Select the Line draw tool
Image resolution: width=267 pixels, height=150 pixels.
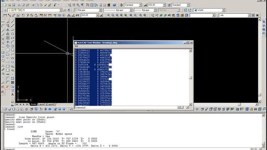13,22
